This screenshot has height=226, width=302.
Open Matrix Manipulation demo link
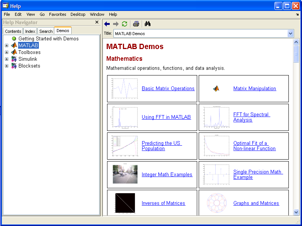[x=254, y=88]
